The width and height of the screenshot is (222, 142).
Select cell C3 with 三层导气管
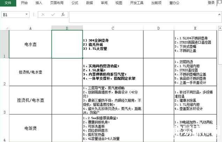click(x=113, y=100)
